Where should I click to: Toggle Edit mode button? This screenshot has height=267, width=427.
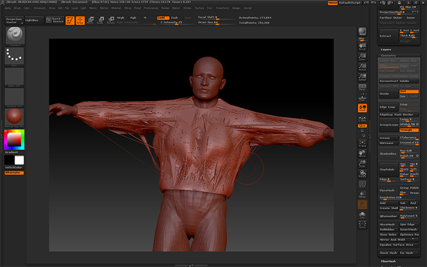click(x=70, y=20)
